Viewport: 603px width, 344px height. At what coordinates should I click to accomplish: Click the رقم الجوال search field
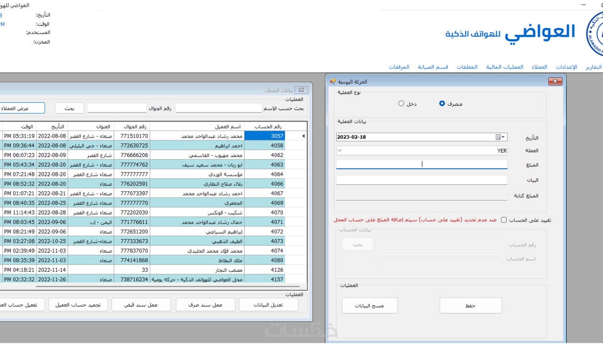pyautogui.click(x=117, y=108)
